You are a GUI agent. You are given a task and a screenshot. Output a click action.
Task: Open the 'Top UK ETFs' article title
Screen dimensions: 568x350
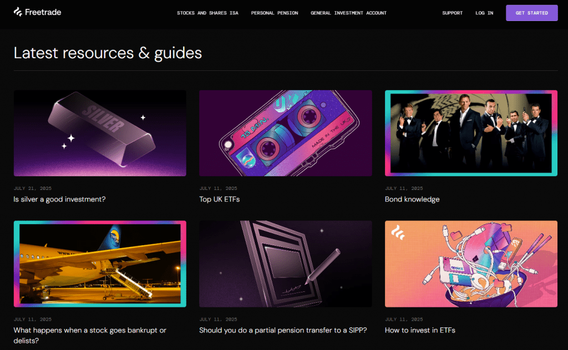pyautogui.click(x=220, y=199)
